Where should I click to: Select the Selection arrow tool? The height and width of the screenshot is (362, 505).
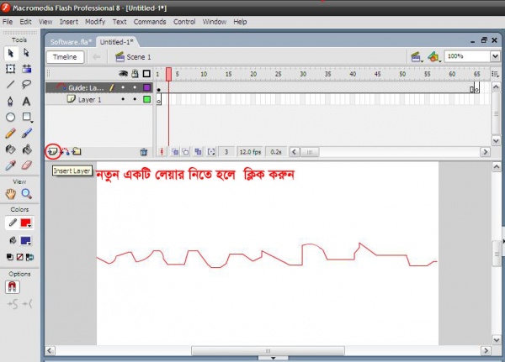[x=11, y=53]
